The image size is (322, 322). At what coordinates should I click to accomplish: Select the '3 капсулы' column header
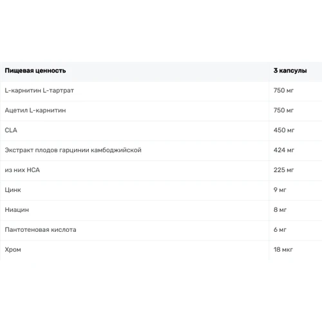pos(290,71)
